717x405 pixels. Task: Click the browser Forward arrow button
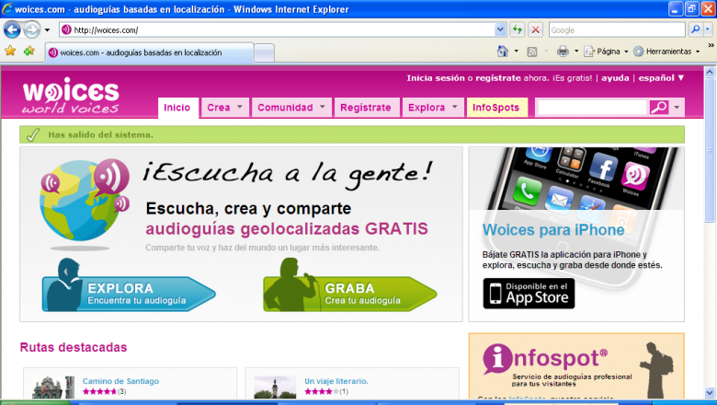pos(31,30)
